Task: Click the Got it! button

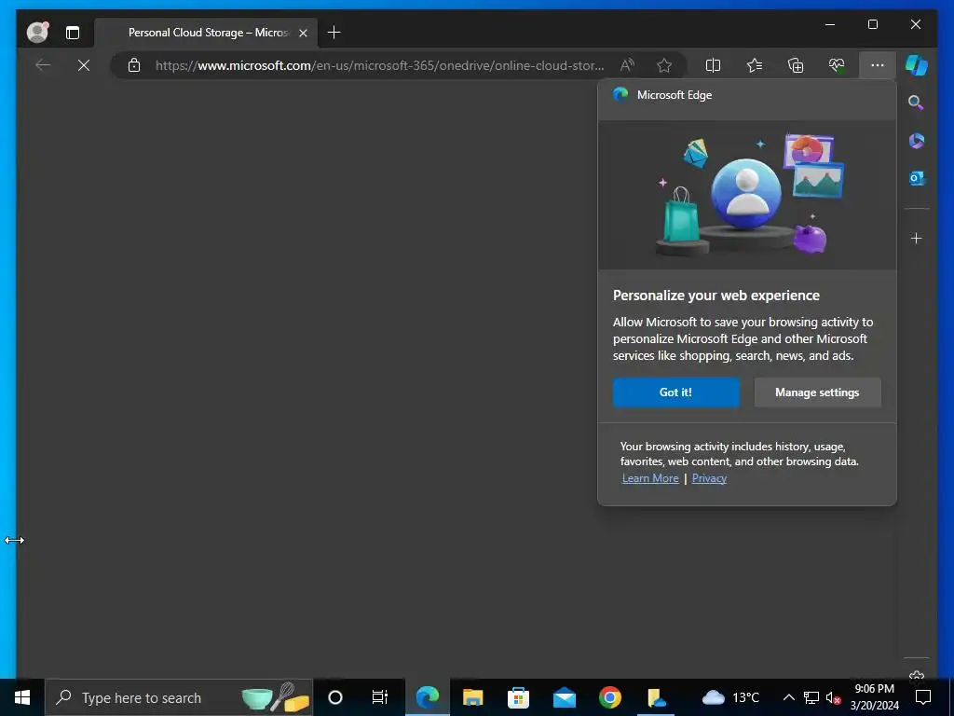Action: tap(676, 392)
